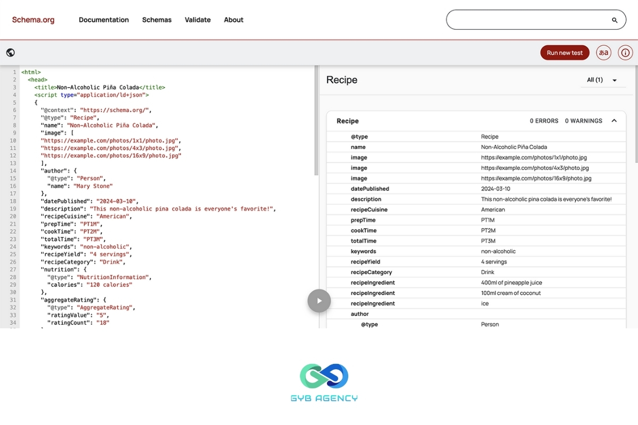Viewport: 638px width, 425px height.
Task: Open the About menu item
Action: coord(233,20)
